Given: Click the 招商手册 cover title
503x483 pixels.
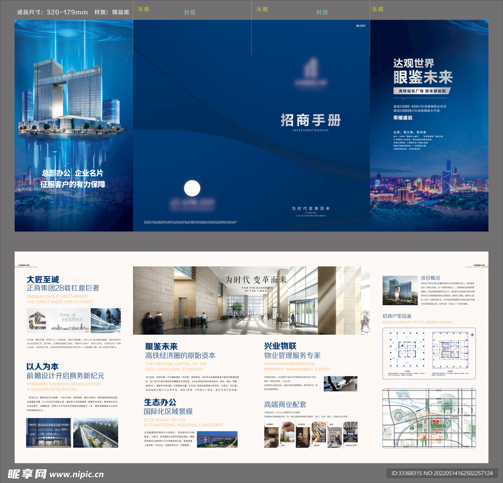Looking at the screenshot, I should [310, 120].
